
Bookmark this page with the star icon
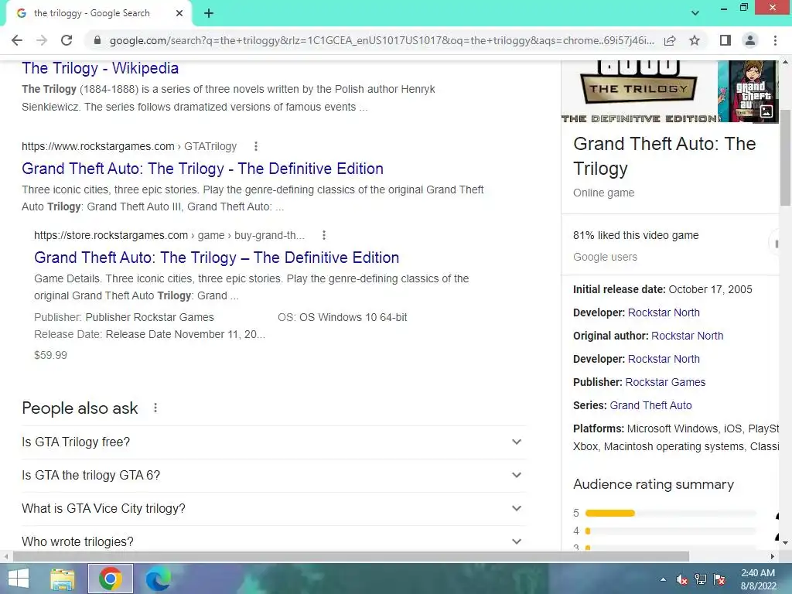coord(695,40)
